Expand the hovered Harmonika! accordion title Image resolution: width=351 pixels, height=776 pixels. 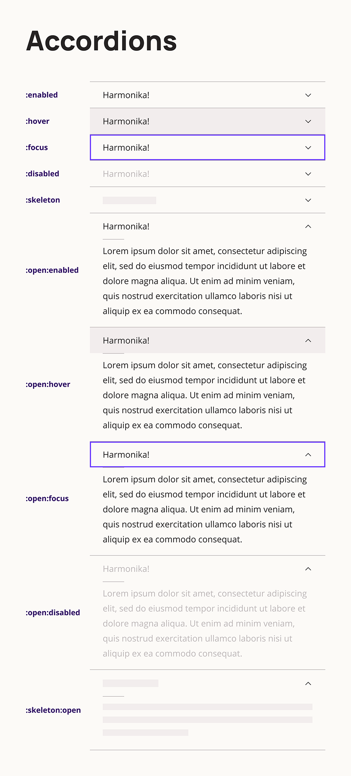pos(126,121)
